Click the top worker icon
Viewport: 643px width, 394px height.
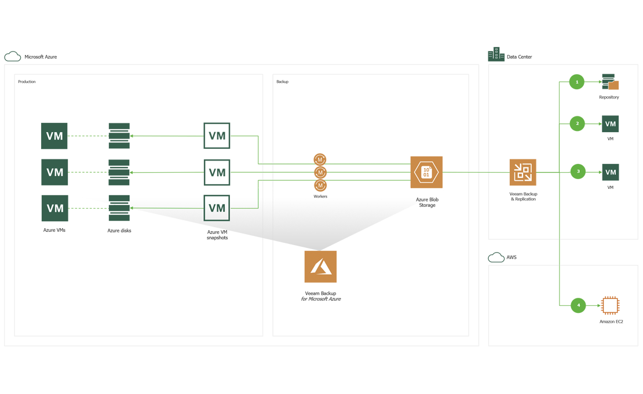point(320,159)
